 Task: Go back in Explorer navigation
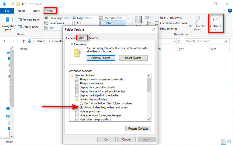coord(5,41)
